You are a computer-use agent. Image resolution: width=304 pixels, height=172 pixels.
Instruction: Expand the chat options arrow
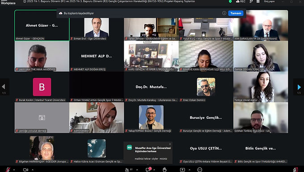[x=154, y=170]
